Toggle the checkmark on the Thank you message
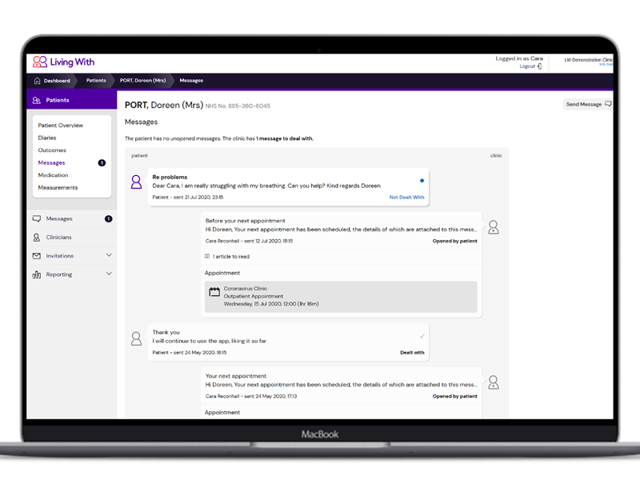The width and height of the screenshot is (640, 480). tap(422, 336)
